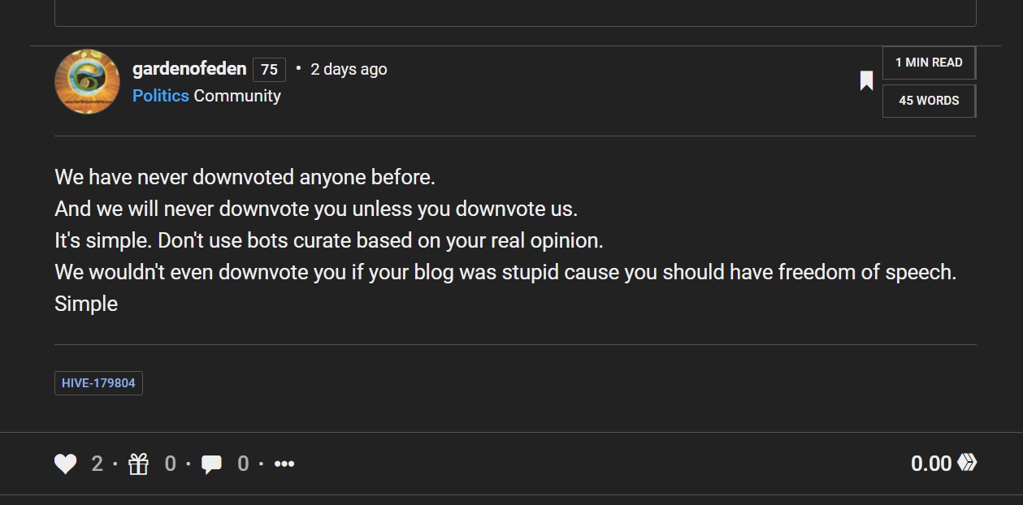Click the Hive logo beside payout
Screen dimensions: 1023x505
tap(967, 463)
